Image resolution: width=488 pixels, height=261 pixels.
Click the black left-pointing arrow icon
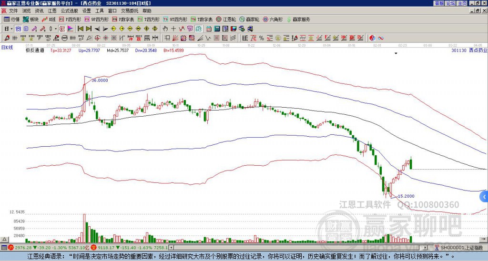tap(97, 29)
